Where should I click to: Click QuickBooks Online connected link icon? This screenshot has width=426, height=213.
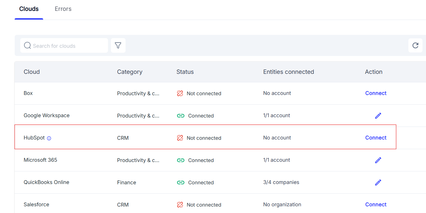coord(180,183)
